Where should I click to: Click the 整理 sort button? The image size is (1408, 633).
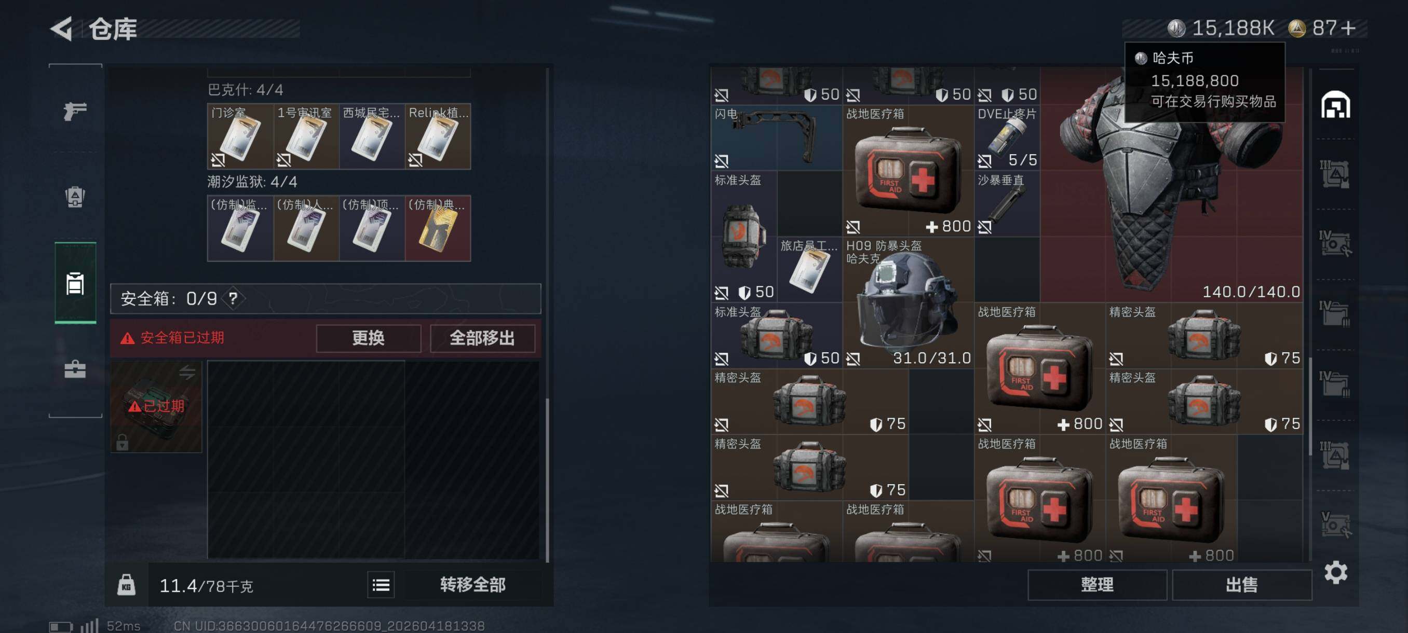coord(1097,585)
